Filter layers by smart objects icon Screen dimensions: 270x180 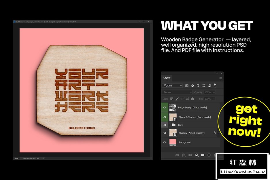pyautogui.click(x=209, y=86)
